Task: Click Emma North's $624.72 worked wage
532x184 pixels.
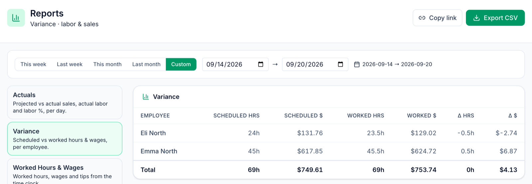Action: pos(423,151)
